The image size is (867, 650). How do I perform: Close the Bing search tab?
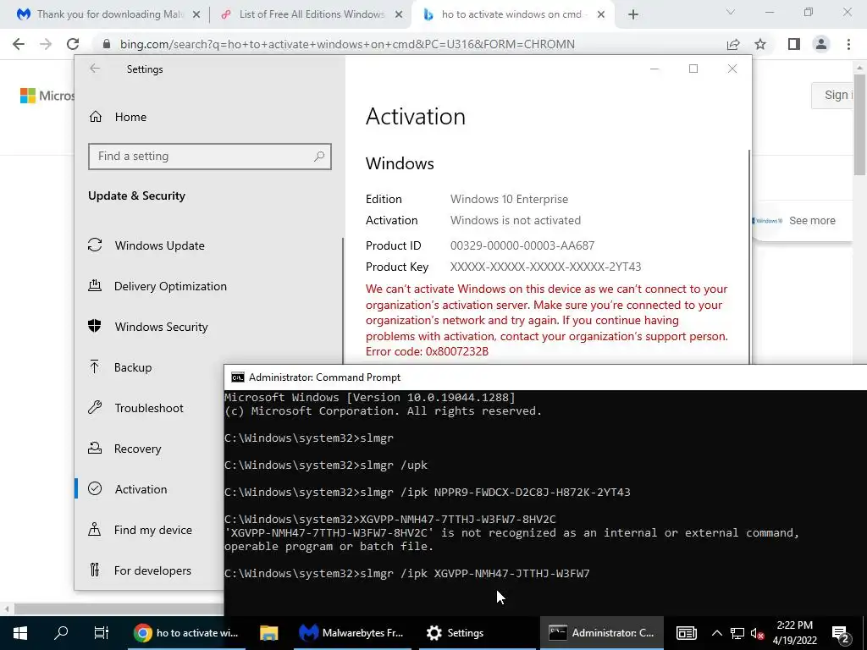tap(601, 15)
